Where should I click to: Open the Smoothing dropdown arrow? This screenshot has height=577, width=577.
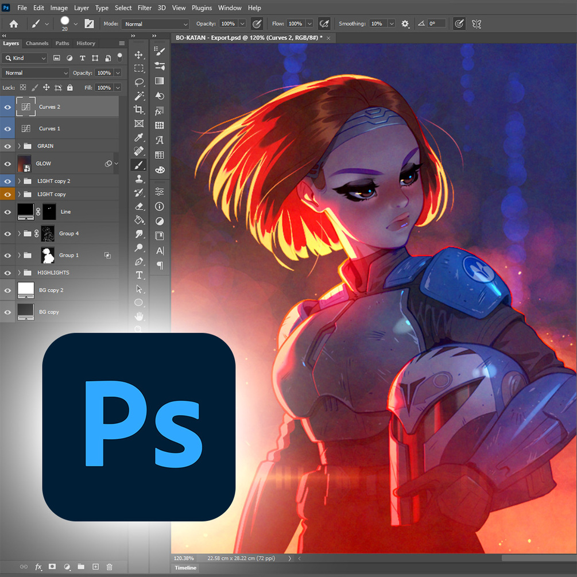click(392, 24)
